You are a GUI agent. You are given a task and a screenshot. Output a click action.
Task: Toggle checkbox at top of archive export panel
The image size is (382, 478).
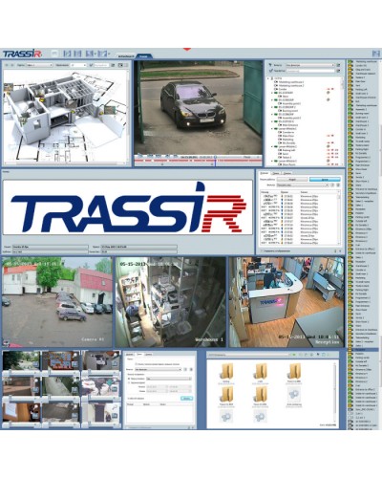(x=137, y=364)
